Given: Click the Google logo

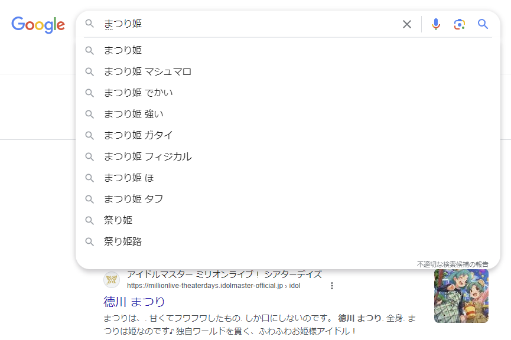Looking at the screenshot, I should coord(38,25).
